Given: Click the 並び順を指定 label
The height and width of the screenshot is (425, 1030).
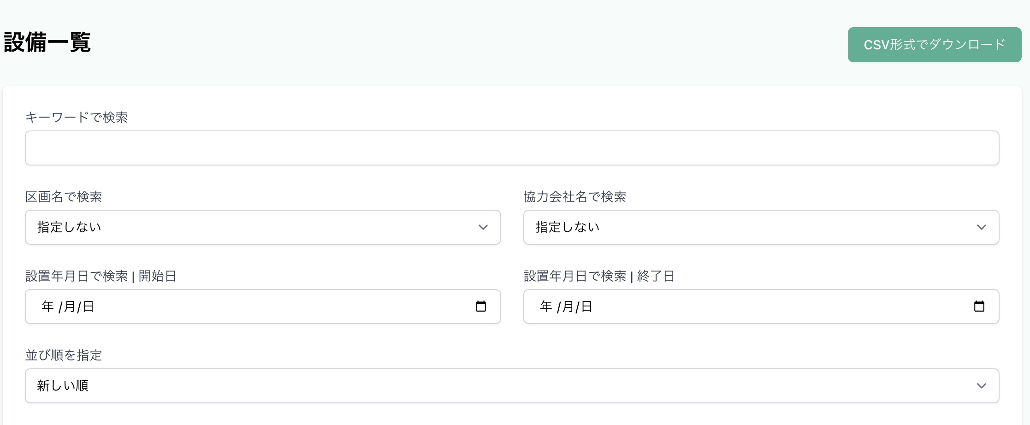Looking at the screenshot, I should [x=64, y=355].
